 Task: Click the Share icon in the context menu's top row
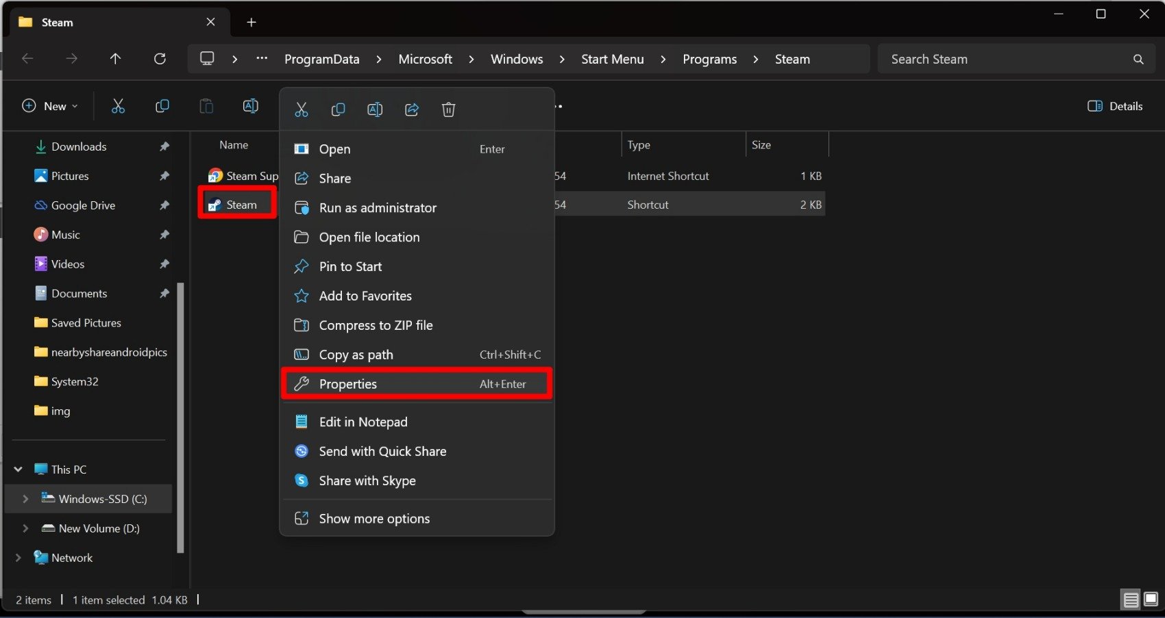coord(412,110)
